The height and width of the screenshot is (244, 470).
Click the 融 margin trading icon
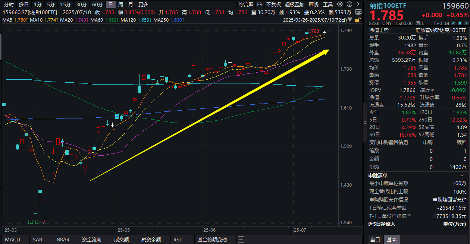click(x=446, y=23)
